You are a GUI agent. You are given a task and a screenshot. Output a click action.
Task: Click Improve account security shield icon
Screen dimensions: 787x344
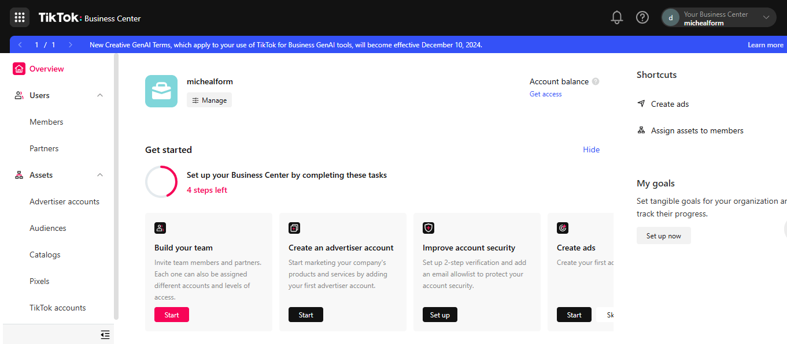click(428, 228)
